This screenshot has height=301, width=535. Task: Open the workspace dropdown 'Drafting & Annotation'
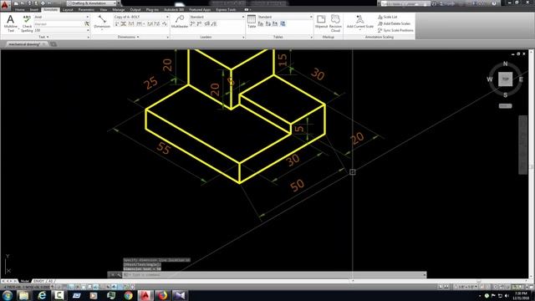click(91, 3)
